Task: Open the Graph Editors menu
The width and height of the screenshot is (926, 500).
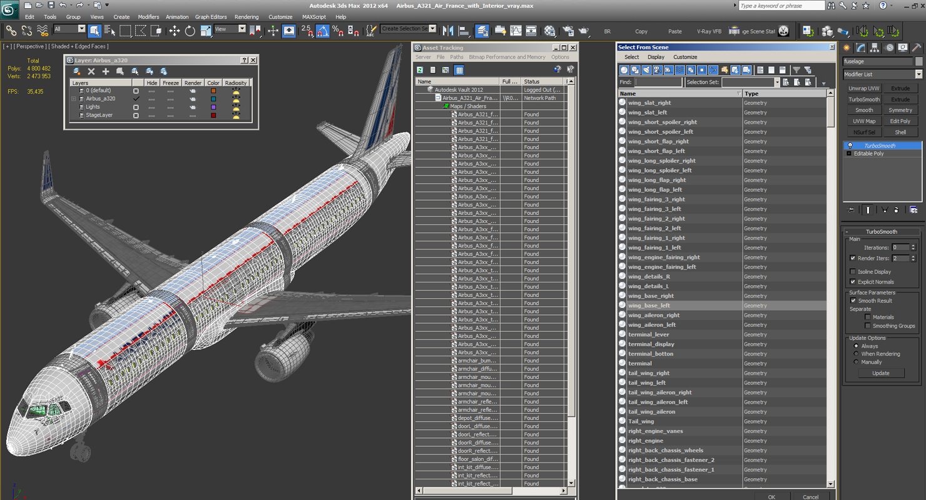Action: pos(211,17)
